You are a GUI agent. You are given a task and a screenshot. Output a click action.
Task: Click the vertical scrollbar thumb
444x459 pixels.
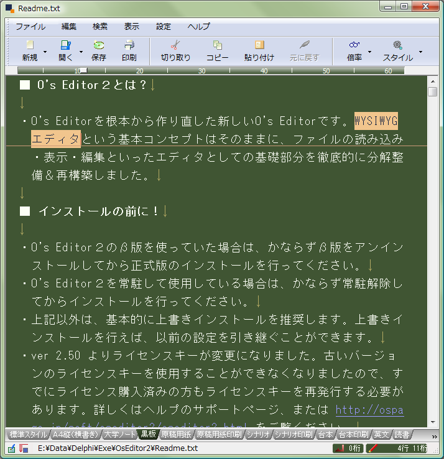tap(433, 91)
